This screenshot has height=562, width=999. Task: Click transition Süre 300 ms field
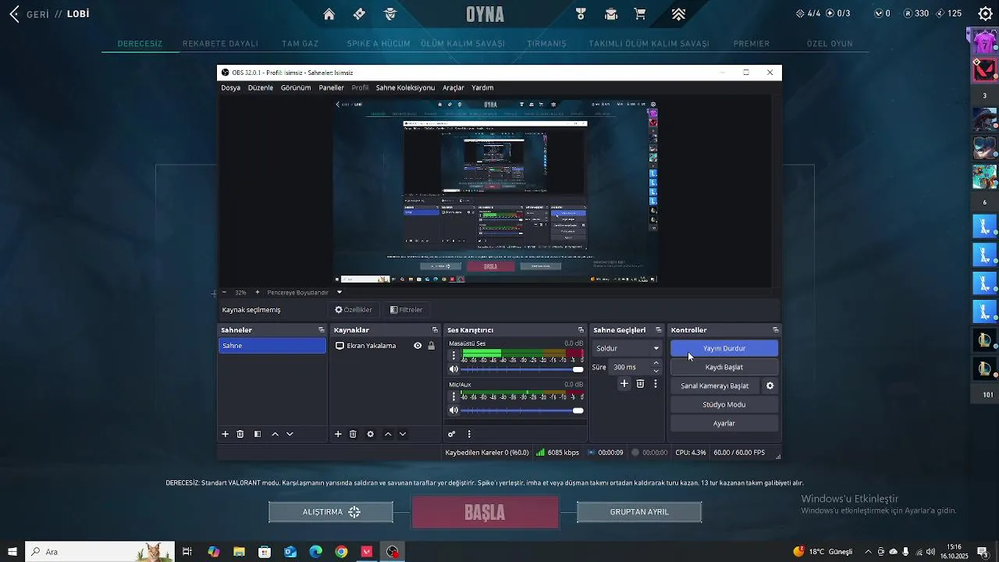pos(629,367)
